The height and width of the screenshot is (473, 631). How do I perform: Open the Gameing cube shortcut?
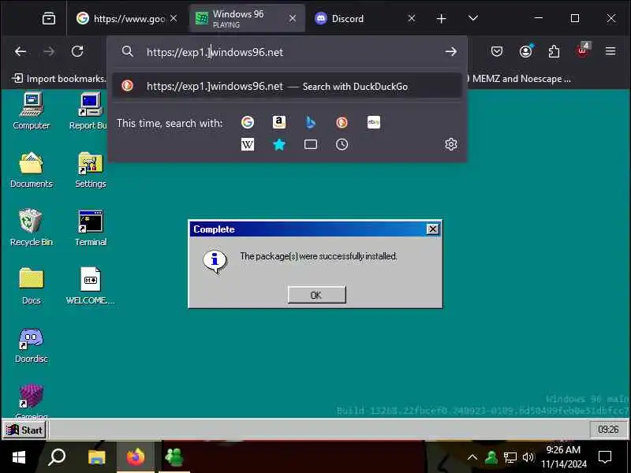[31, 400]
